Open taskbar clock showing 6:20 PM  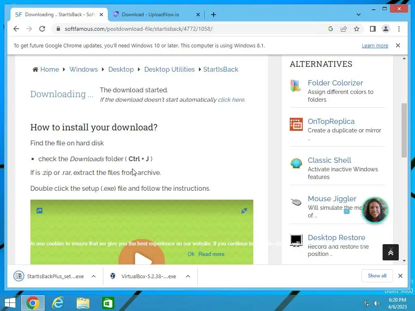pyautogui.click(x=397, y=303)
